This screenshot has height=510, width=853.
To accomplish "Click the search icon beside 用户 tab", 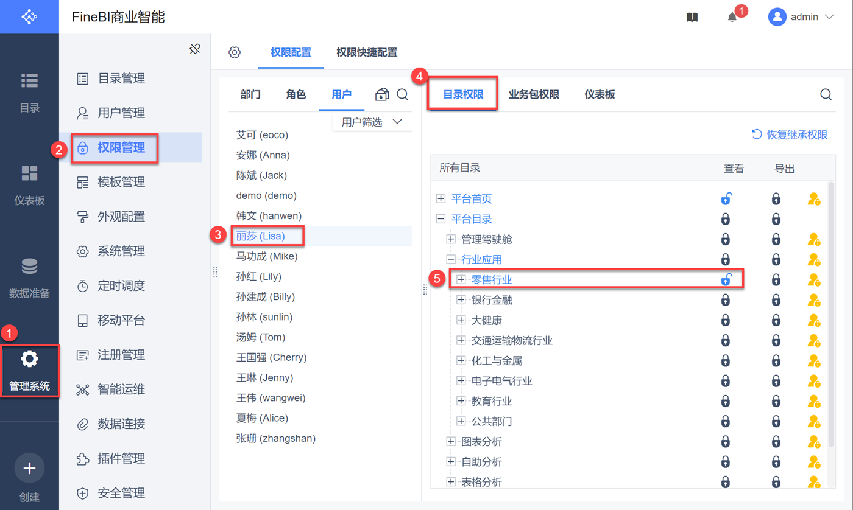I will pos(403,94).
